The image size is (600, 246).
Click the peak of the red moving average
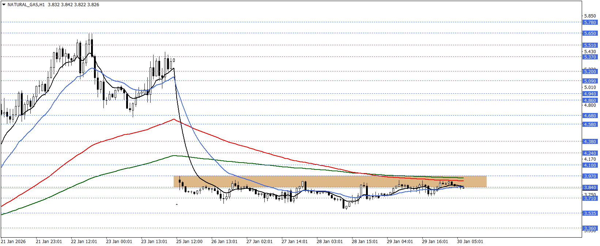173,119
